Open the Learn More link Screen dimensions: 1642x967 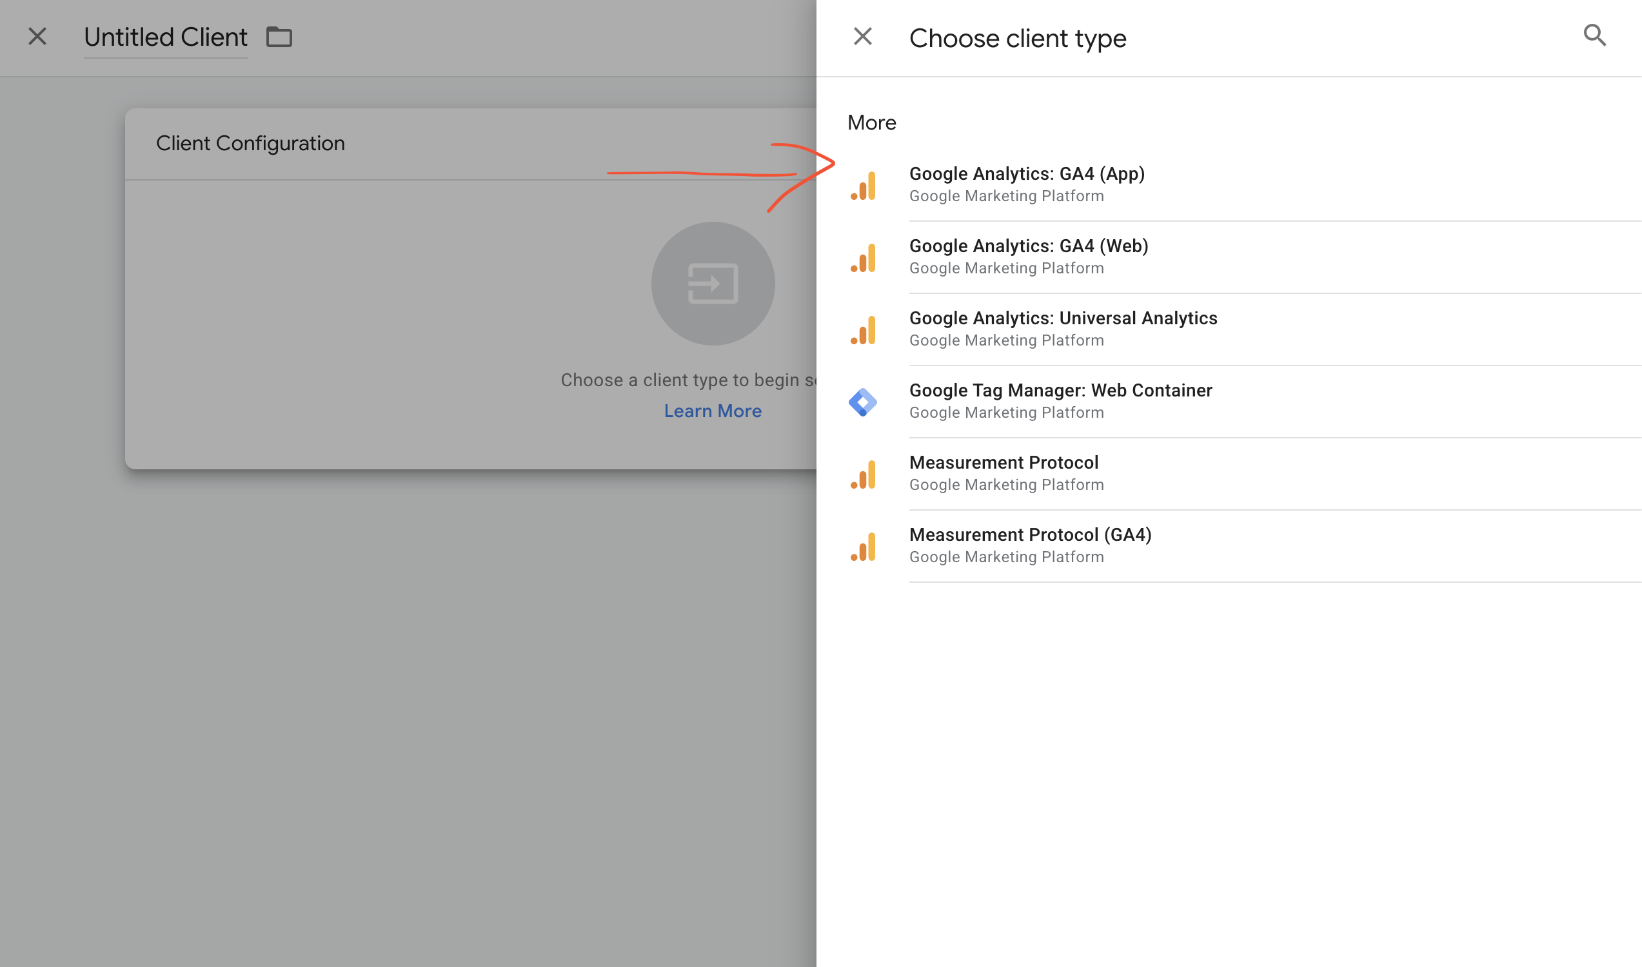pyautogui.click(x=713, y=411)
